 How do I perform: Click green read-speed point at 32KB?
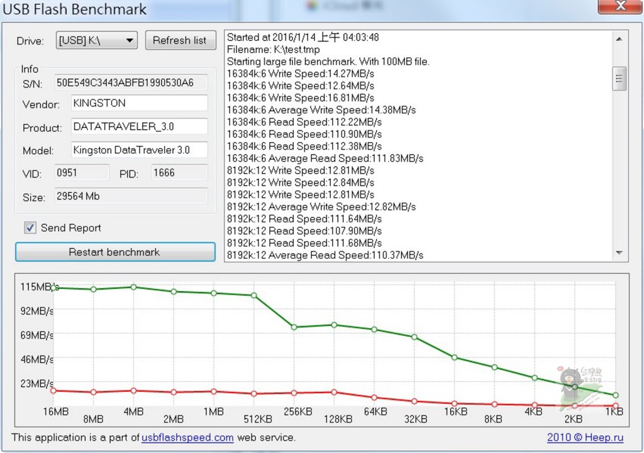tap(414, 337)
